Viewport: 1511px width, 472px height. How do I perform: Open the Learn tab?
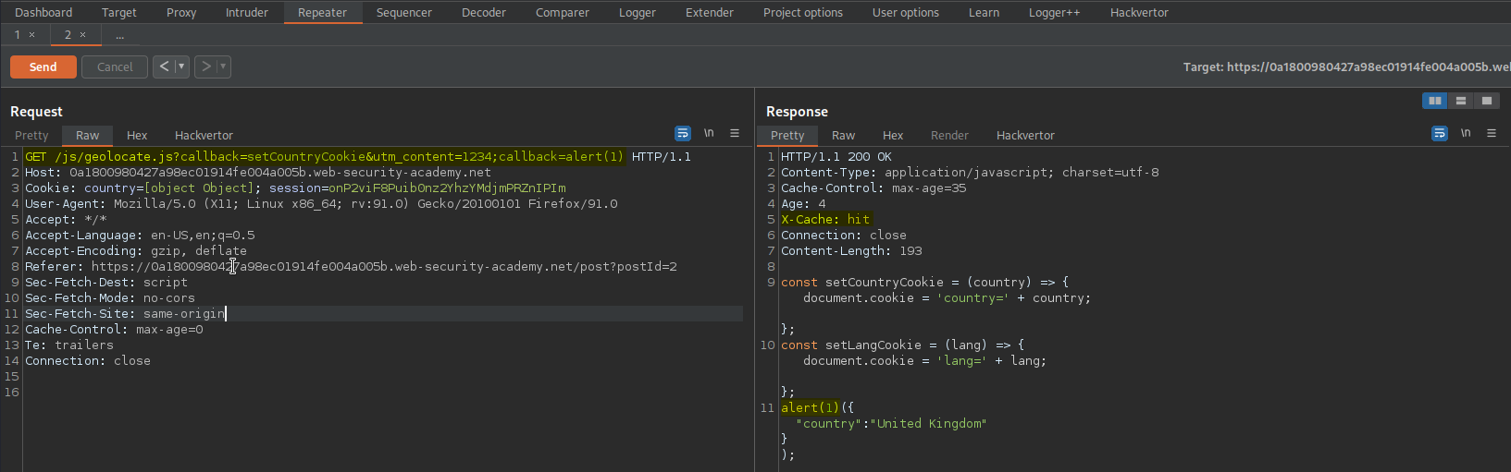click(984, 12)
